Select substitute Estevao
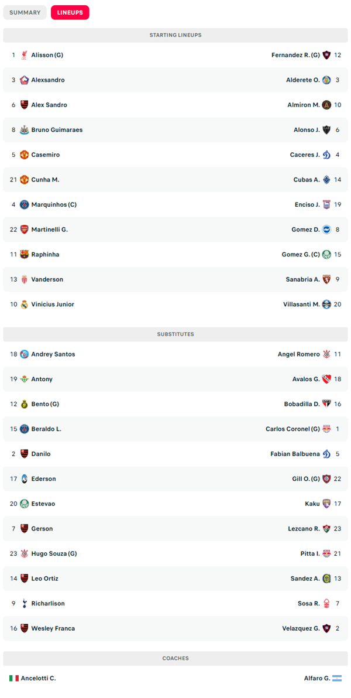351x698 pixels. click(x=43, y=504)
